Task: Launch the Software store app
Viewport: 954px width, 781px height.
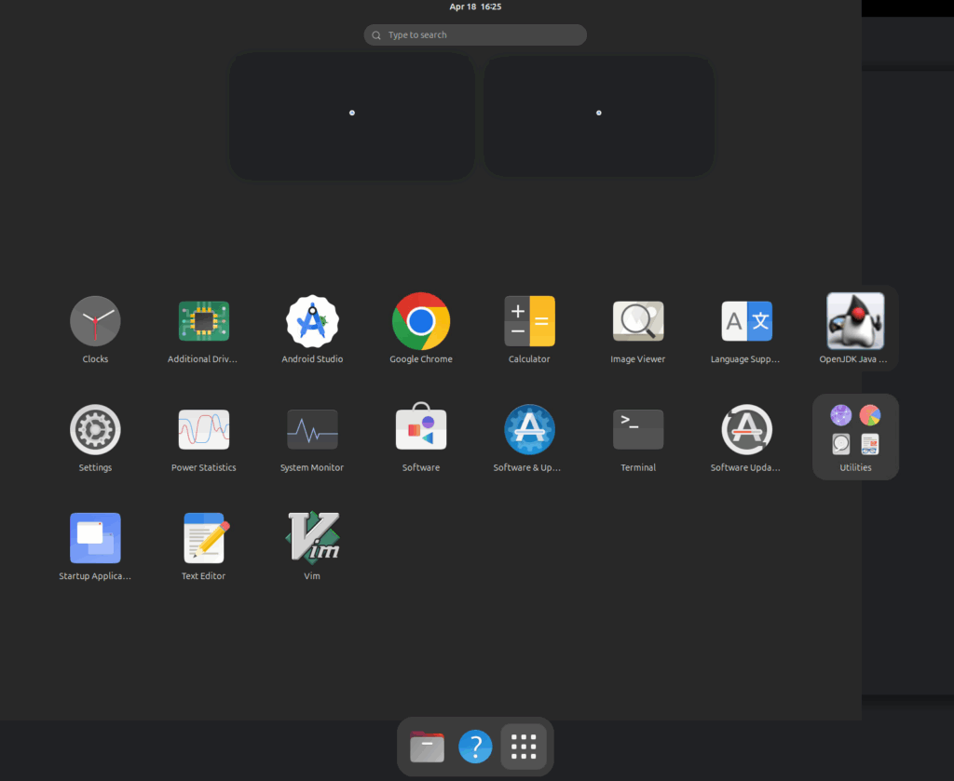Action: point(421,430)
